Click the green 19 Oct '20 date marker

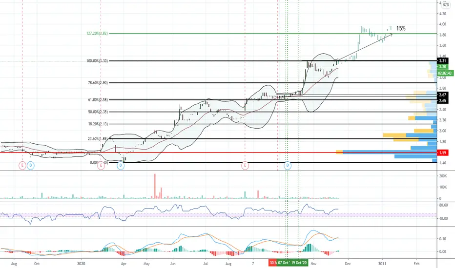tap(299, 263)
